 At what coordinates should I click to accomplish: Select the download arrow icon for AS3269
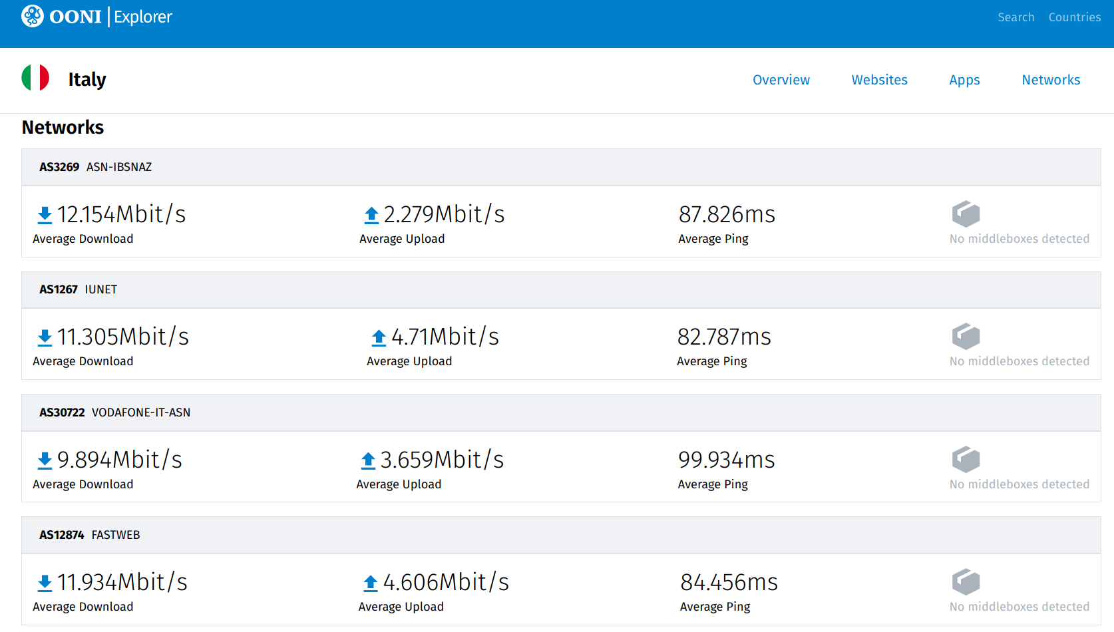(x=44, y=215)
